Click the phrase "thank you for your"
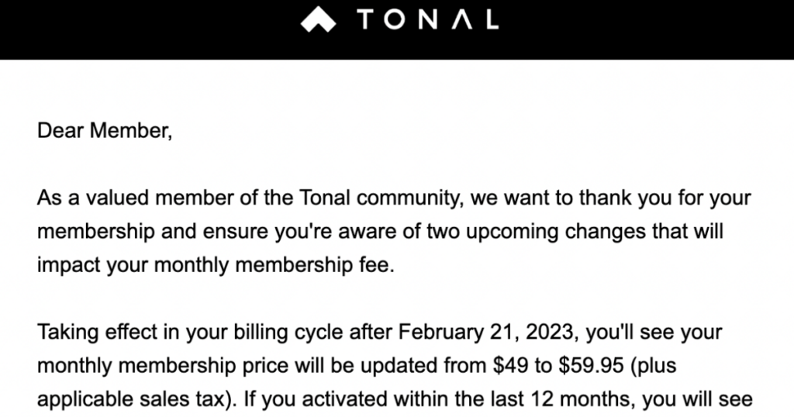 665,198
